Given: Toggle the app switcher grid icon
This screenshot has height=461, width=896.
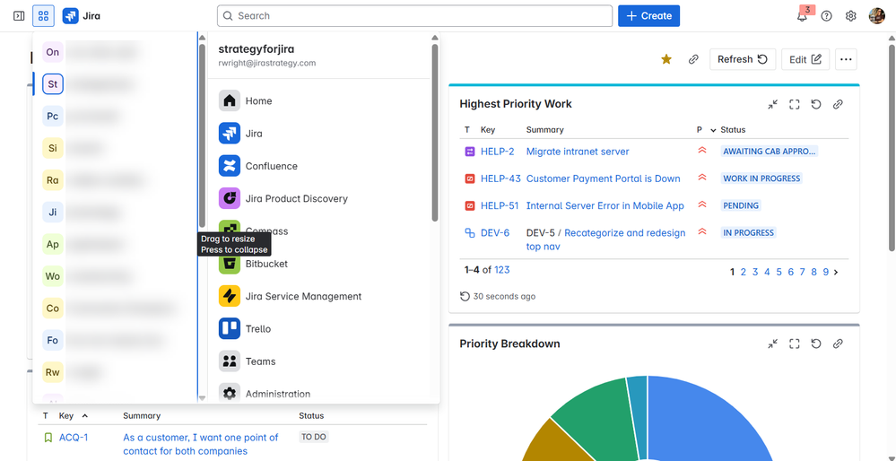Looking at the screenshot, I should 43,16.
